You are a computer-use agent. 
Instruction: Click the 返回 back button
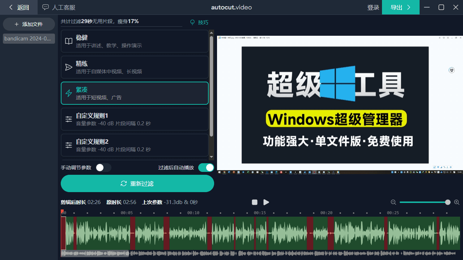click(x=18, y=7)
